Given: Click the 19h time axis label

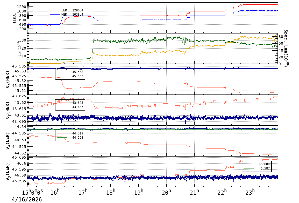Looking at the screenshot, I should point(139,192).
